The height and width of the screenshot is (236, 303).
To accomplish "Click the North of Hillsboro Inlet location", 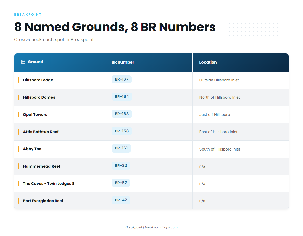I will pos(219,97).
